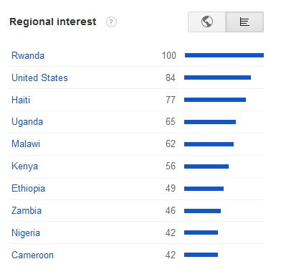Viewport: 286px width, 277px height.
Task: Click the Uganda value 65
Action: (171, 122)
